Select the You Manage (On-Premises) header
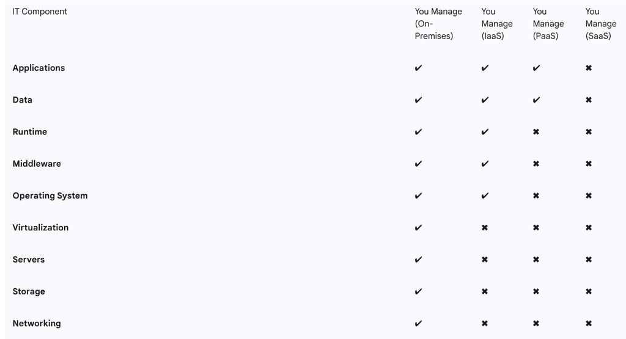This screenshot has height=339, width=626. (x=438, y=24)
